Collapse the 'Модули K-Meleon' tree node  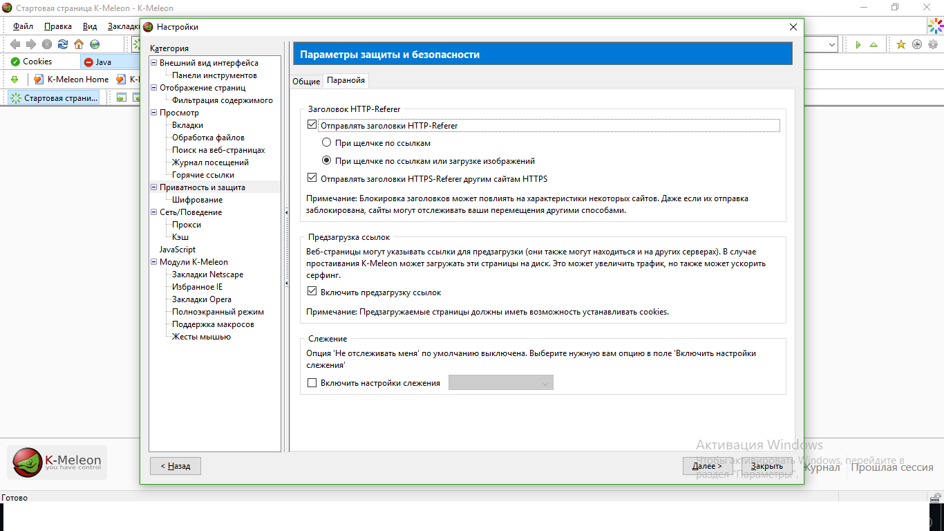point(153,262)
